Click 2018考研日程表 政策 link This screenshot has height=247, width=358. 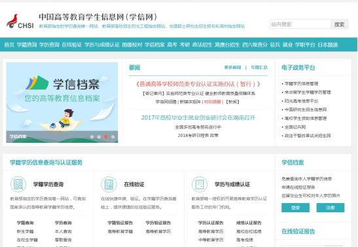click(x=198, y=136)
